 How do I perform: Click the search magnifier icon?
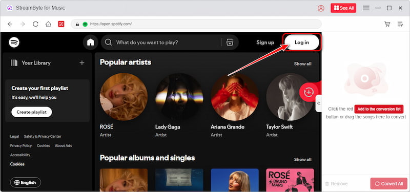click(109, 42)
